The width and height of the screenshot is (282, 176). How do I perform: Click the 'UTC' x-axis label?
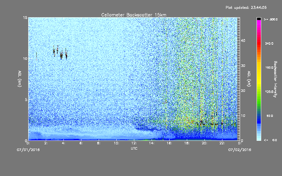tap(134, 148)
